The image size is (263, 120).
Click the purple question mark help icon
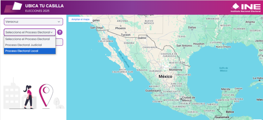click(60, 32)
